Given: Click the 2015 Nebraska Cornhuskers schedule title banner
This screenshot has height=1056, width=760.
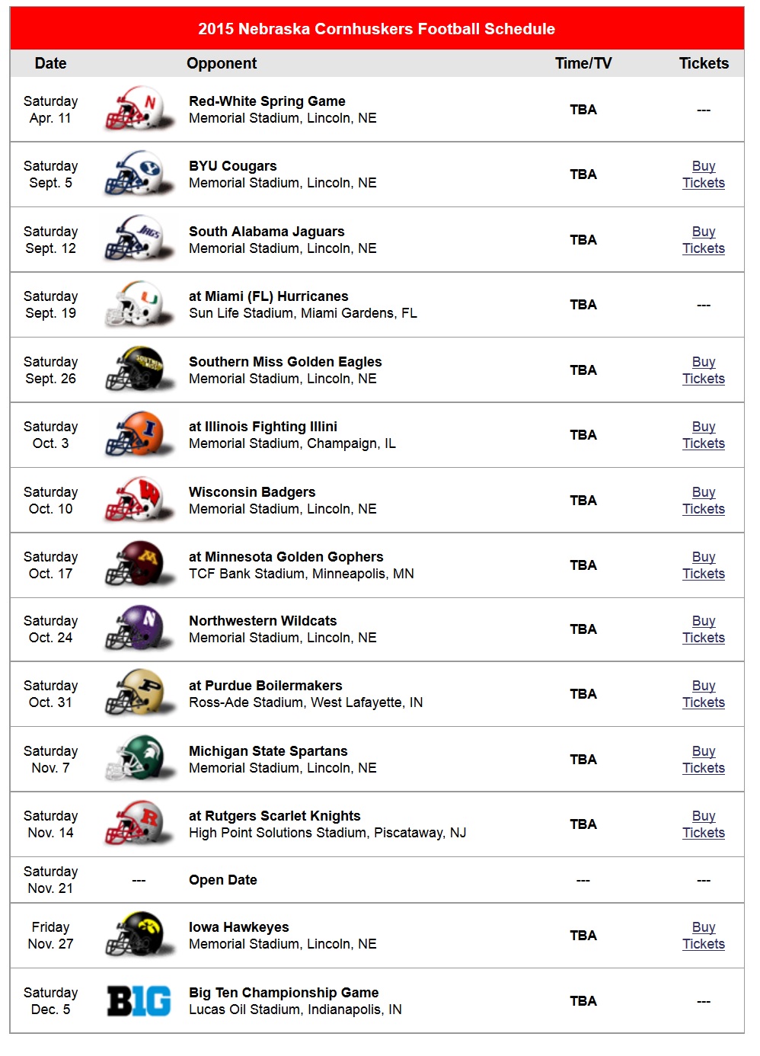Looking at the screenshot, I should click(377, 29).
